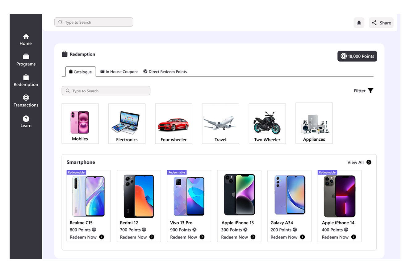
Task: Click the Vivo 13 Pro product name
Action: coord(181,223)
